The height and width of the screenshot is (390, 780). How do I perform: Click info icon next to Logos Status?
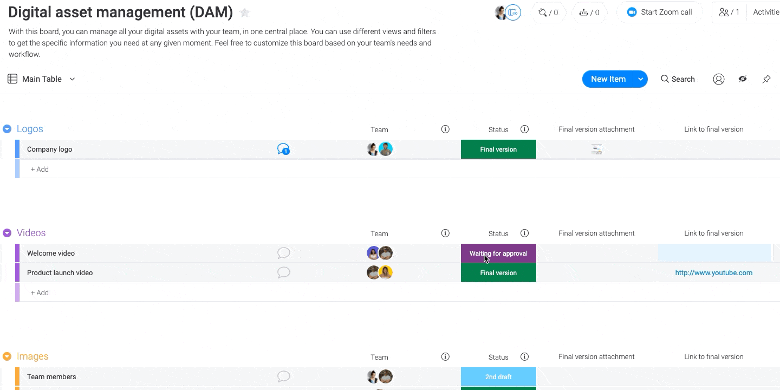click(x=524, y=129)
